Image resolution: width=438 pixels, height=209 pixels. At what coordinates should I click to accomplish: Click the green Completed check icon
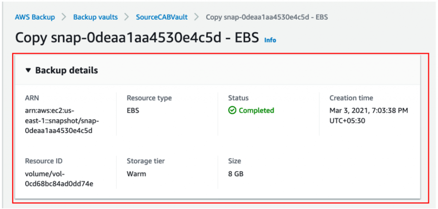(x=232, y=111)
